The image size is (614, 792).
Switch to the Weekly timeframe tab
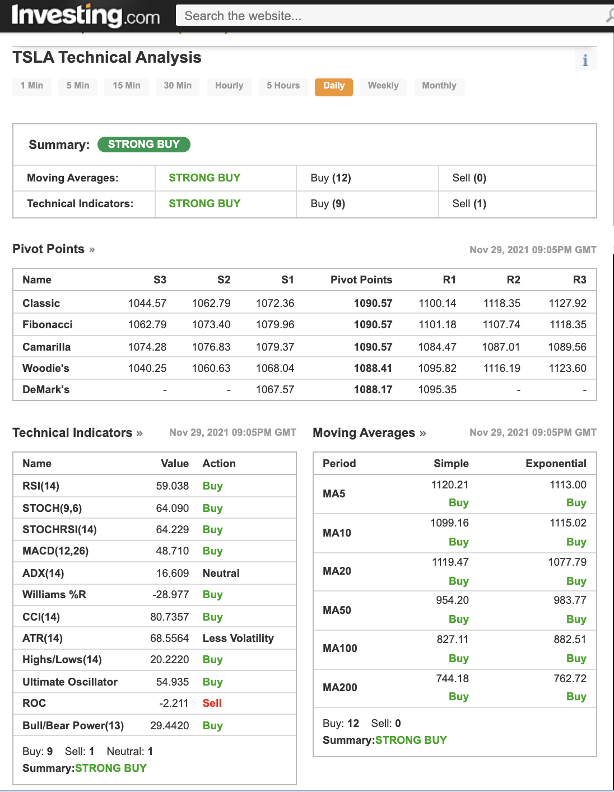(x=383, y=86)
